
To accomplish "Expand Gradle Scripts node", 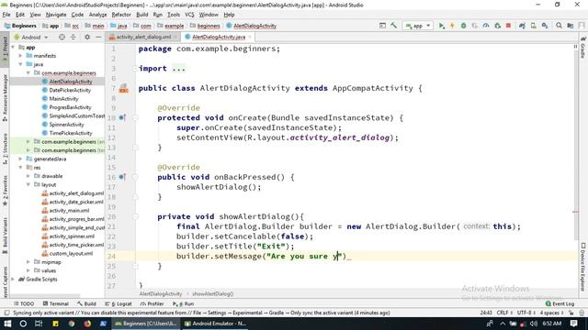I will click(14, 279).
